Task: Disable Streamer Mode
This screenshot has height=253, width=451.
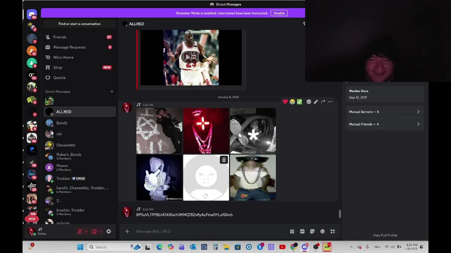Action: [279, 13]
